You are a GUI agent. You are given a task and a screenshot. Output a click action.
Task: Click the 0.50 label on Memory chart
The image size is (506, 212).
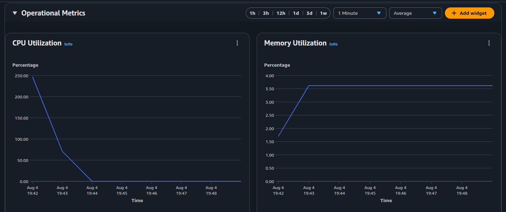click(270, 168)
